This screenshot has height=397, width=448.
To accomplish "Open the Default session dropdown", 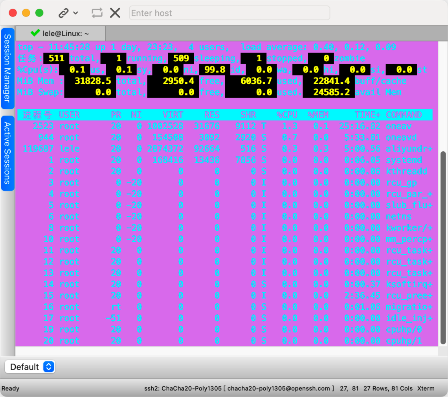I will [x=30, y=367].
